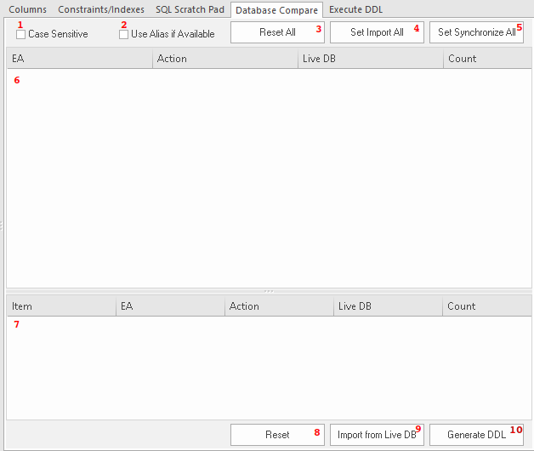Select the Database Compare tab
The width and height of the screenshot is (534, 451).
tap(276, 10)
